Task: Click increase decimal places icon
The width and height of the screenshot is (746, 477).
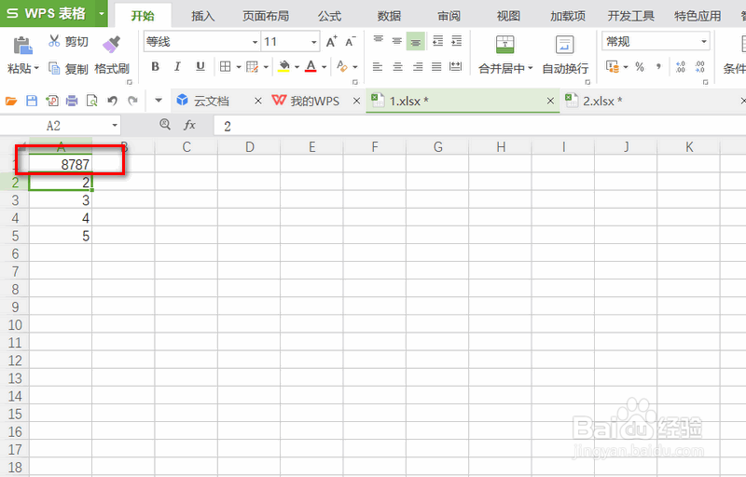Action: point(681,67)
